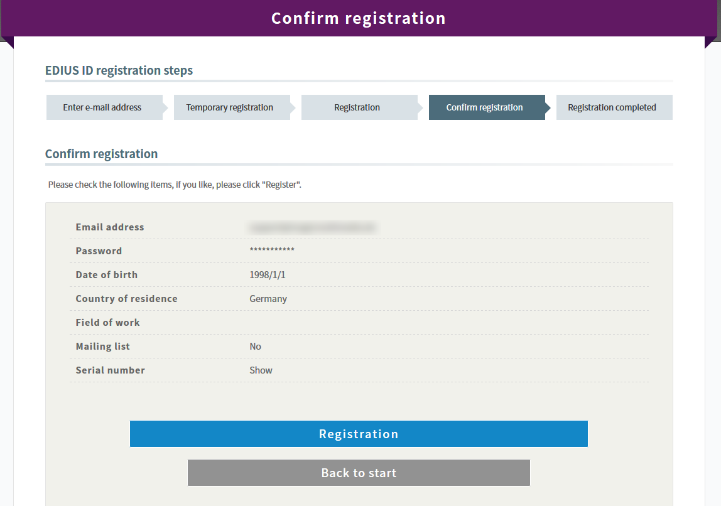The width and height of the screenshot is (721, 506).
Task: Click the Germany country value
Action: click(268, 299)
